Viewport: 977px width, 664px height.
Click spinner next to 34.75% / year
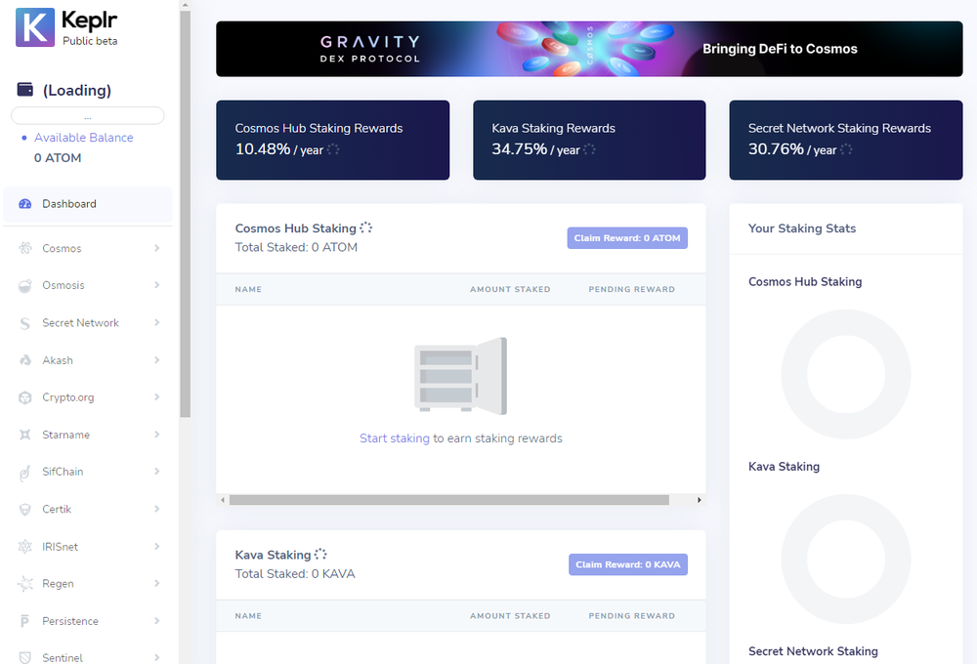click(589, 148)
